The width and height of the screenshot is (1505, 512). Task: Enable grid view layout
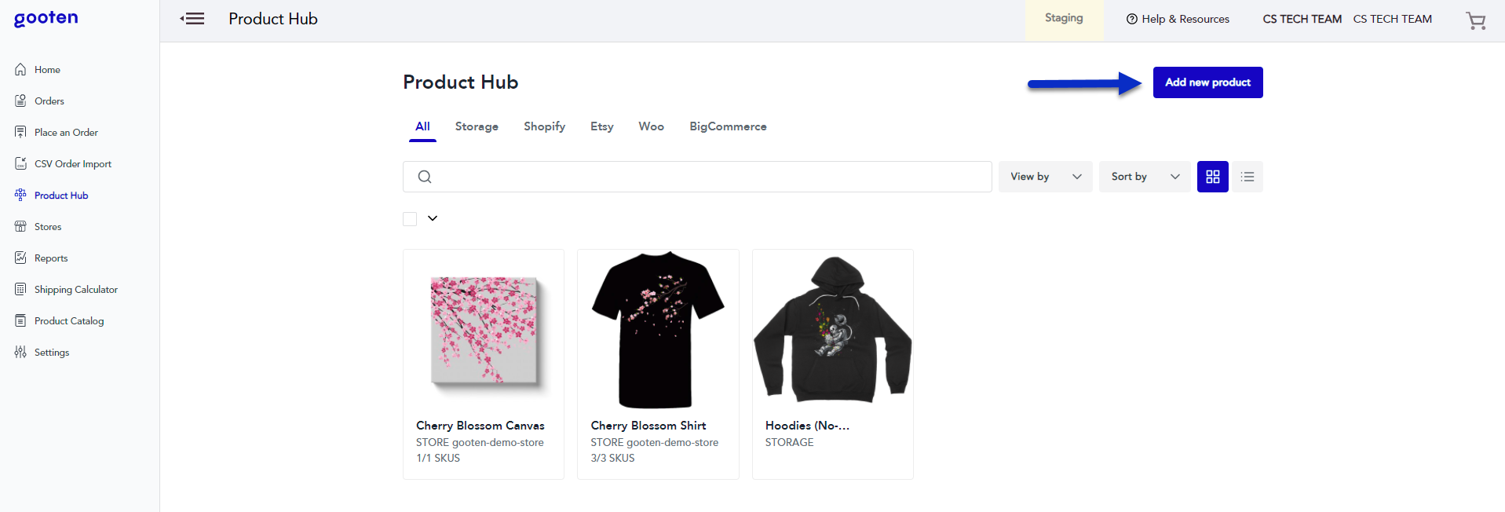1212,177
